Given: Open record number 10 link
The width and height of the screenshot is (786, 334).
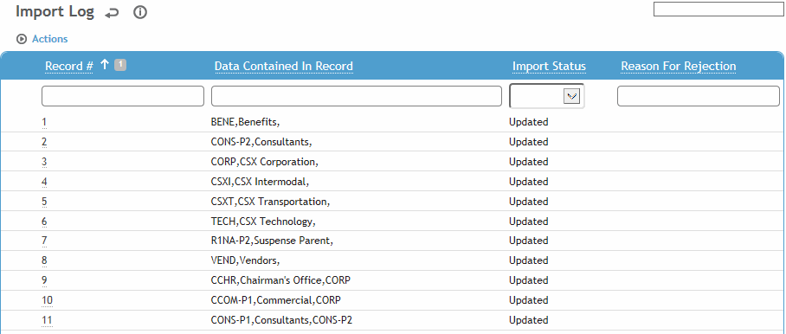Looking at the screenshot, I should [x=47, y=300].
